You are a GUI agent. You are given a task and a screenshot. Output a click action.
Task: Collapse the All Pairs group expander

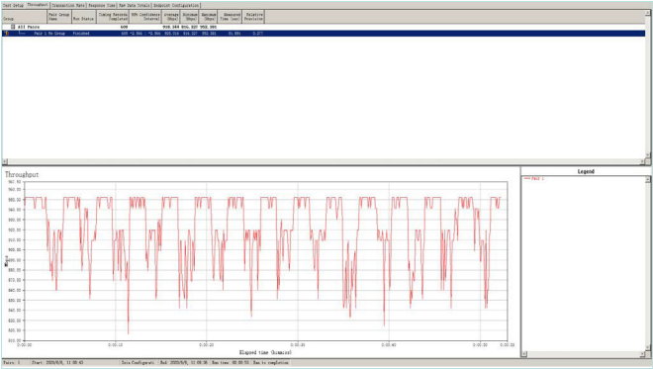(x=13, y=27)
